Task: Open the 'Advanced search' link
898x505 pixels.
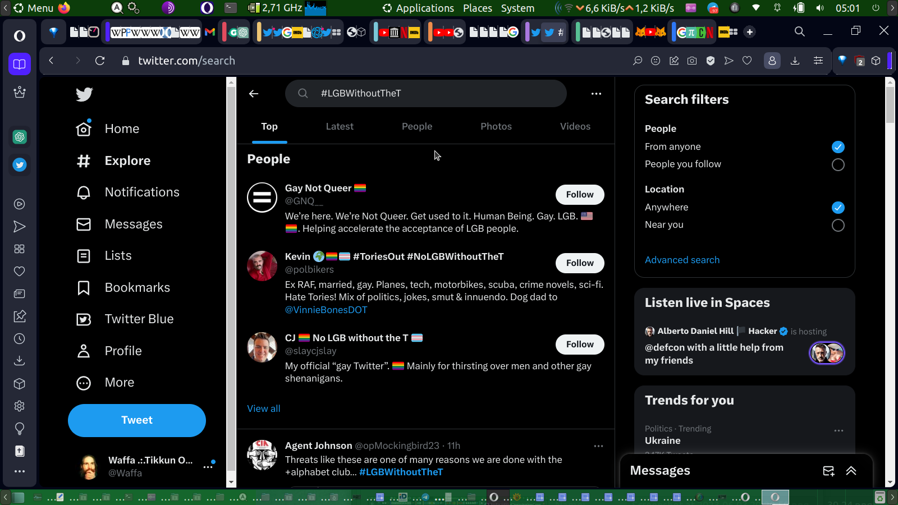Action: pos(682,260)
